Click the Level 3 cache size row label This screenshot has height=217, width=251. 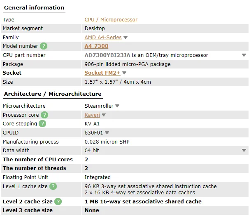click(28, 210)
